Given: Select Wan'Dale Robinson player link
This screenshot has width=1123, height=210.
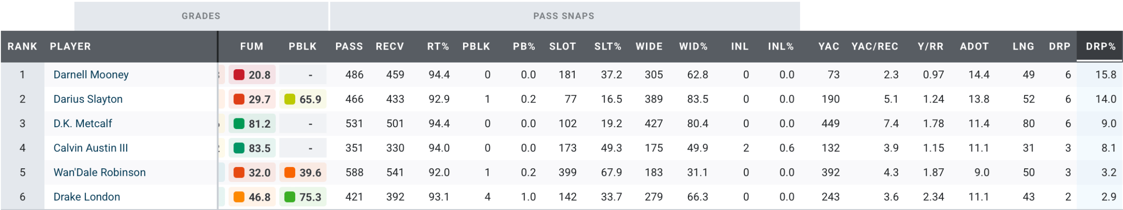Looking at the screenshot, I should 99,173.
